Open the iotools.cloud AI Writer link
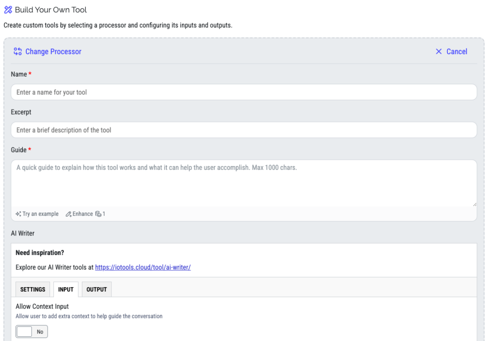Image resolution: width=488 pixels, height=341 pixels. click(143, 267)
